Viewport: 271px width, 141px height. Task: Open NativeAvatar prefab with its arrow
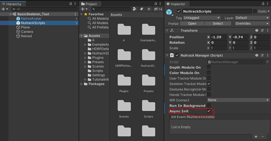point(76,19)
